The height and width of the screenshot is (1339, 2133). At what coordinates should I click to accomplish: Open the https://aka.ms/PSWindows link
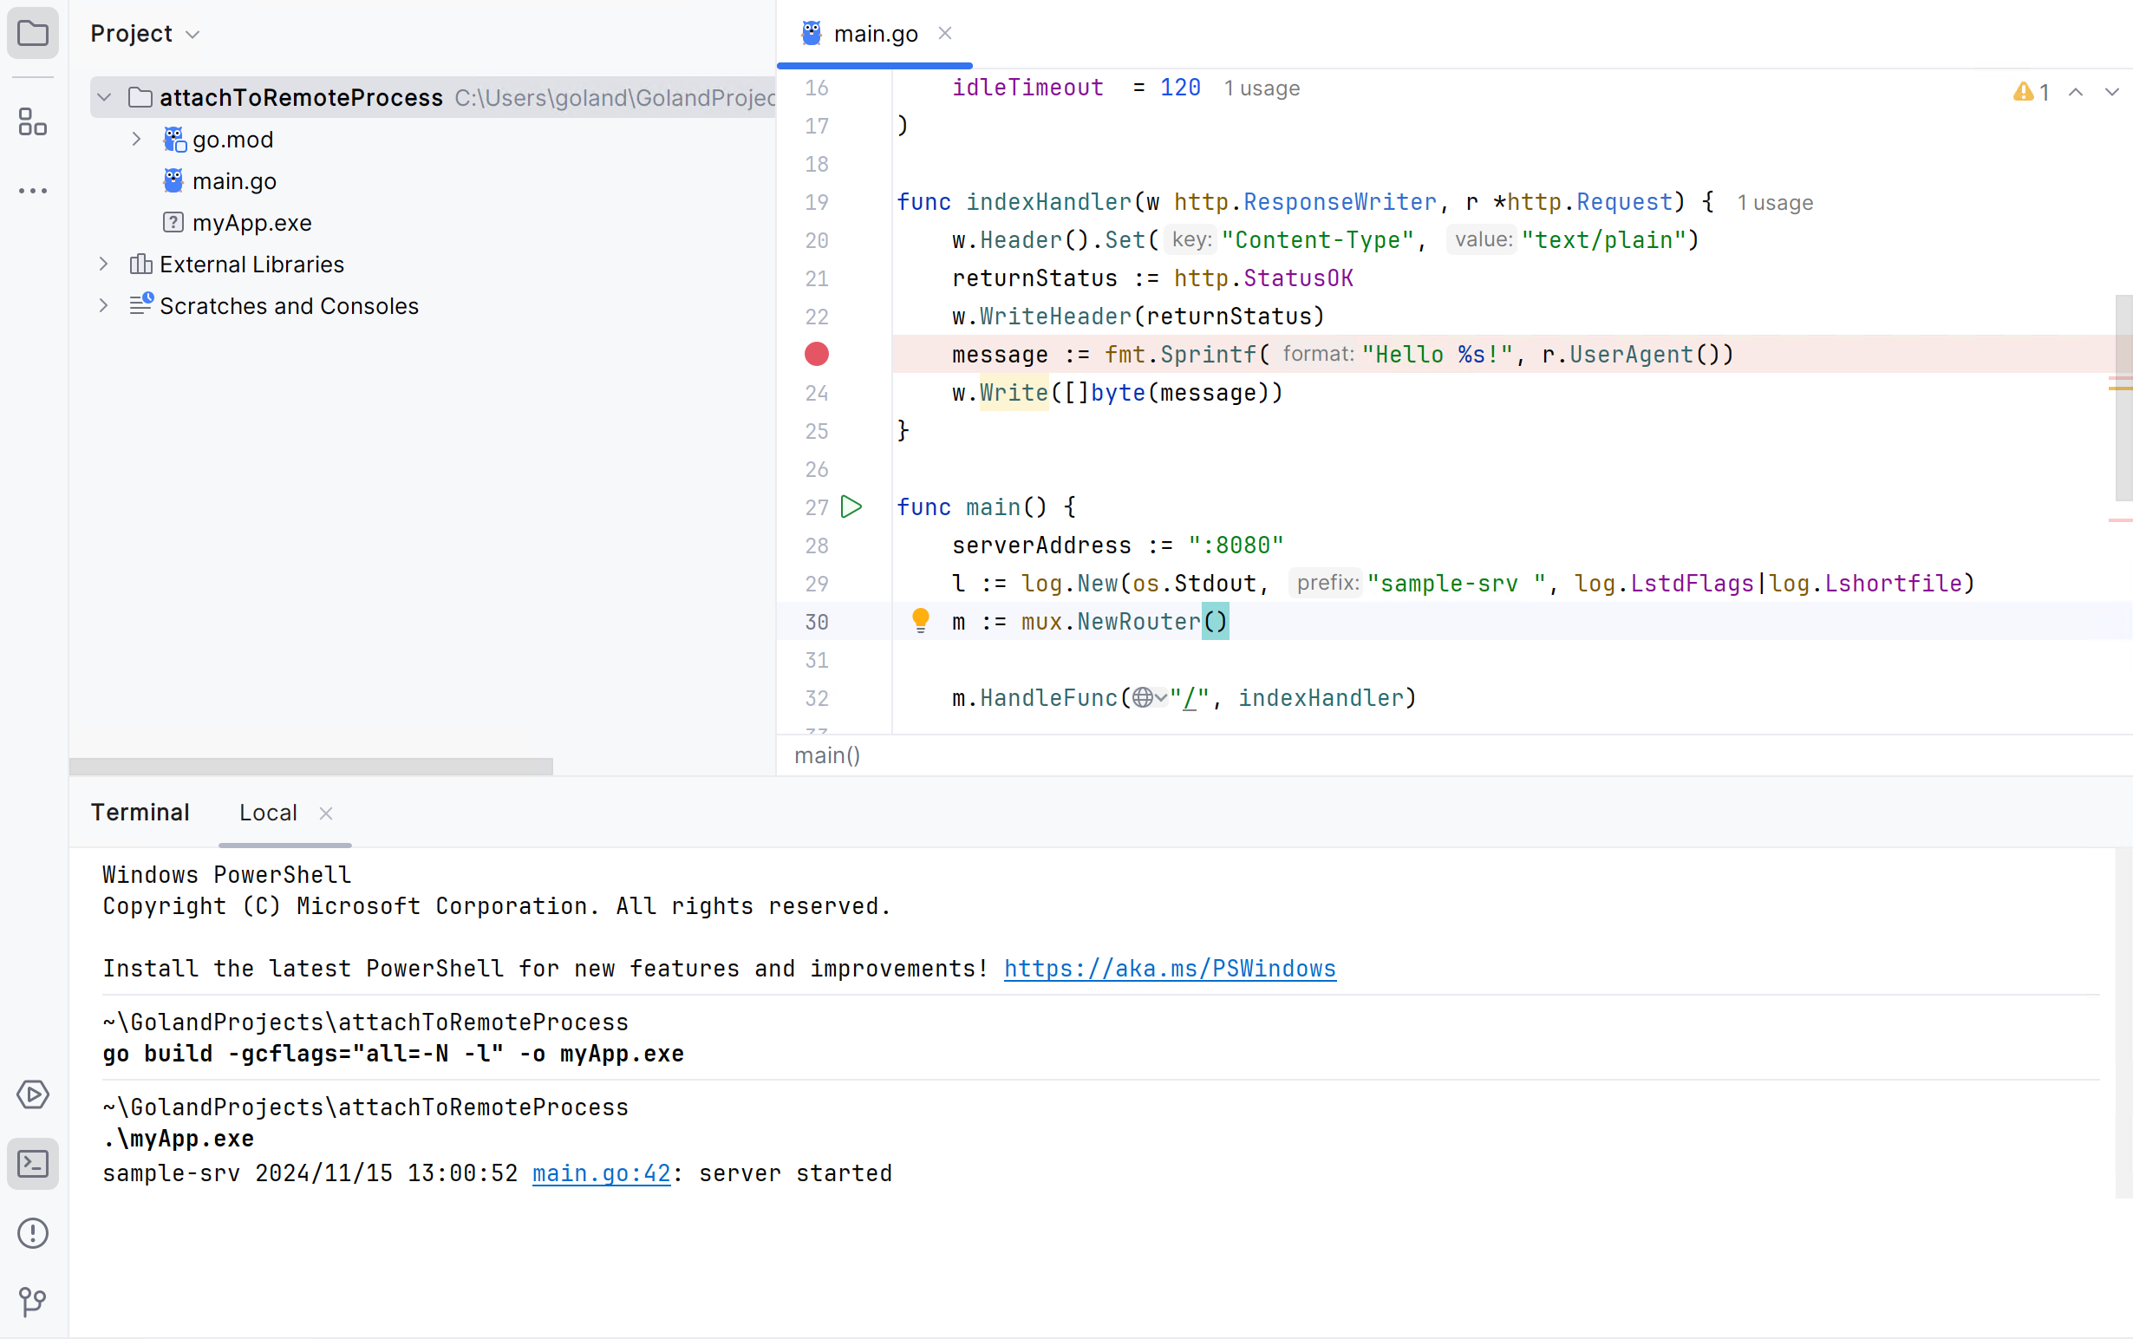point(1169,968)
